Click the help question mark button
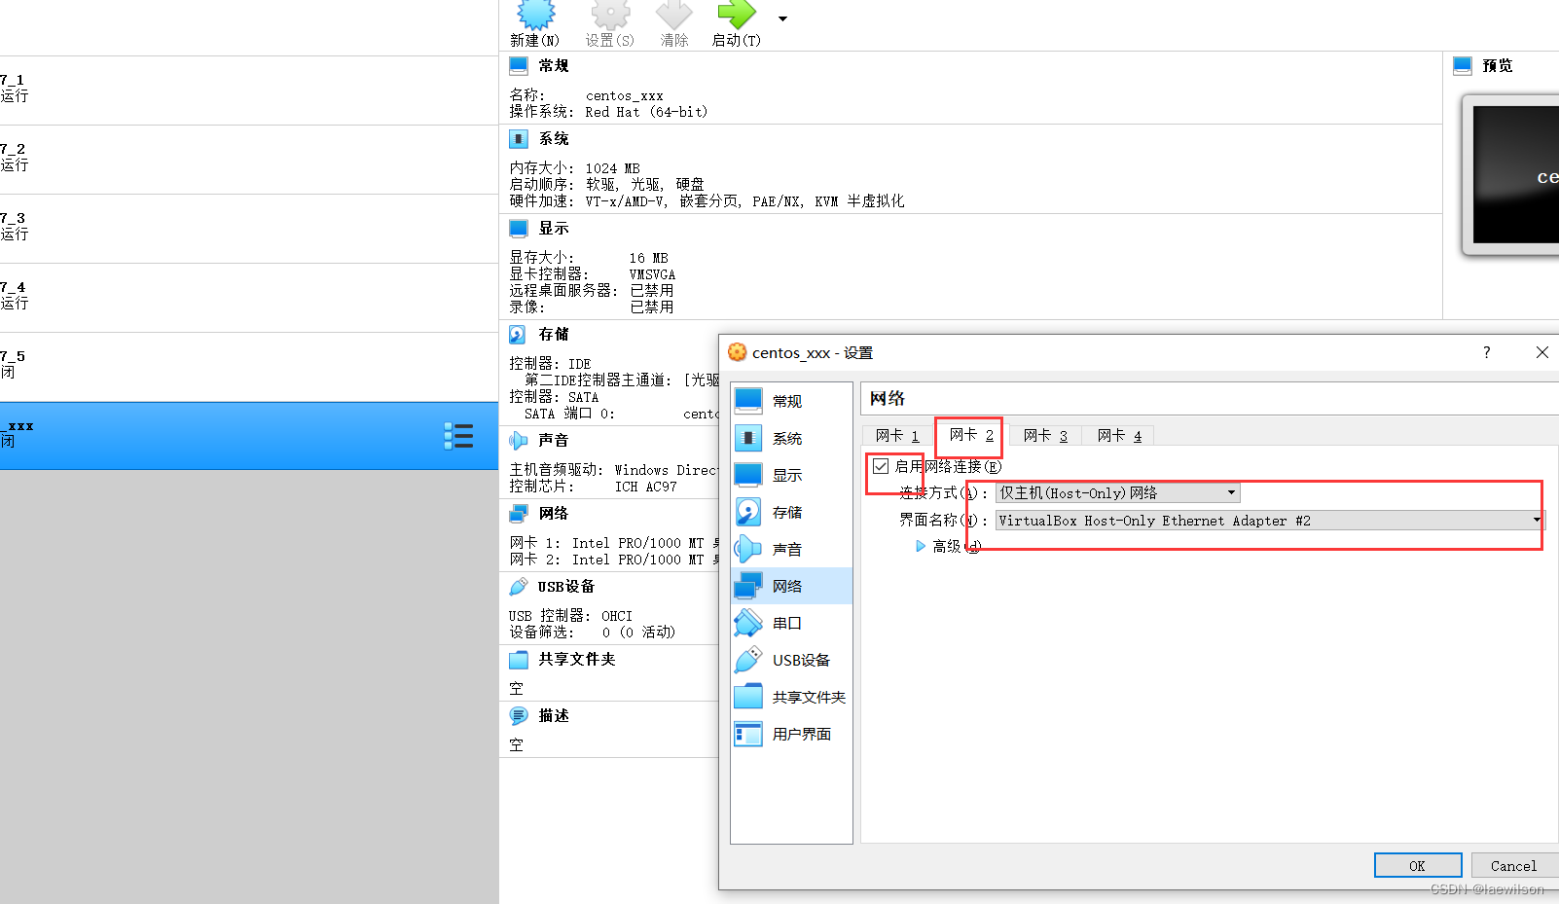Viewport: 1559px width, 904px height. 1486,352
